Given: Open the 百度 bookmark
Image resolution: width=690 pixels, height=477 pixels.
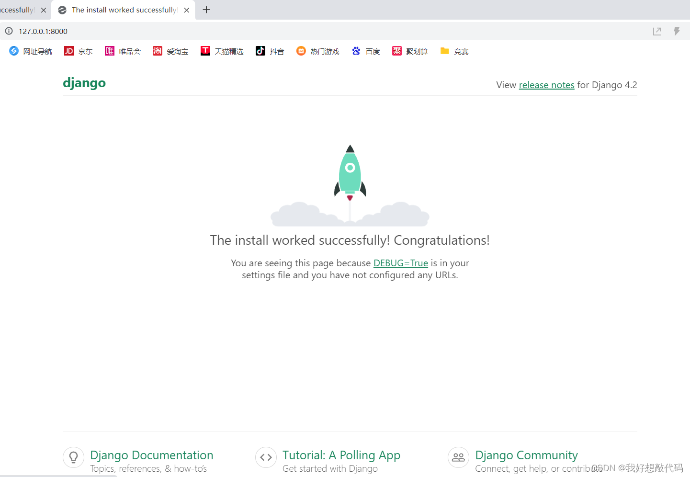Looking at the screenshot, I should [x=366, y=51].
